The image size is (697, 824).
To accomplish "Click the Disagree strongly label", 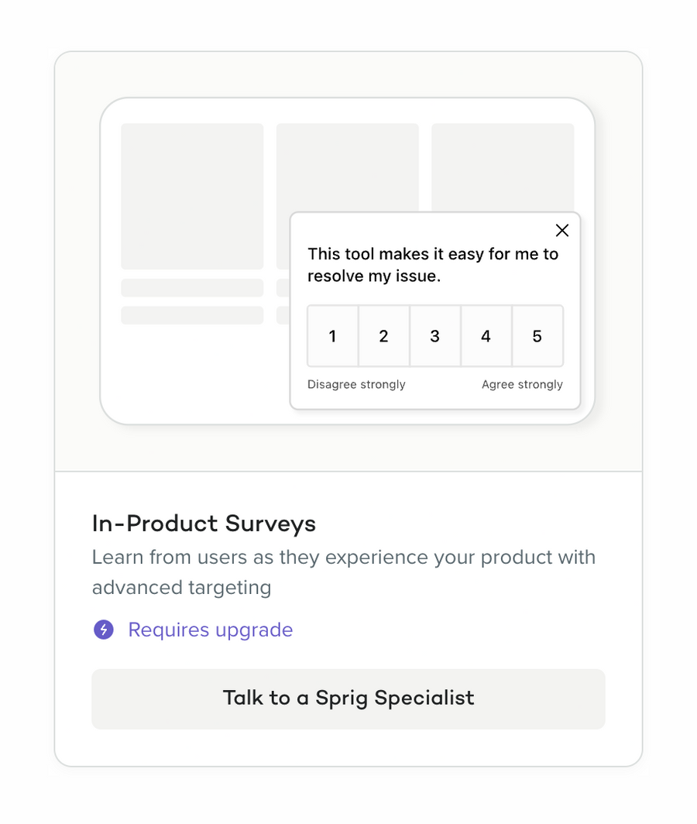I will pos(356,384).
